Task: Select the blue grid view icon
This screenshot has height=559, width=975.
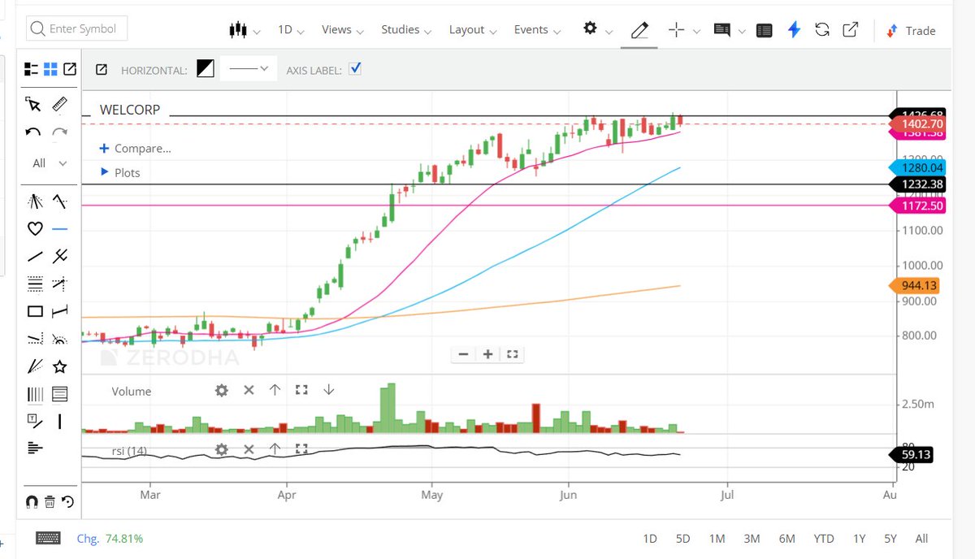Action: [x=50, y=69]
